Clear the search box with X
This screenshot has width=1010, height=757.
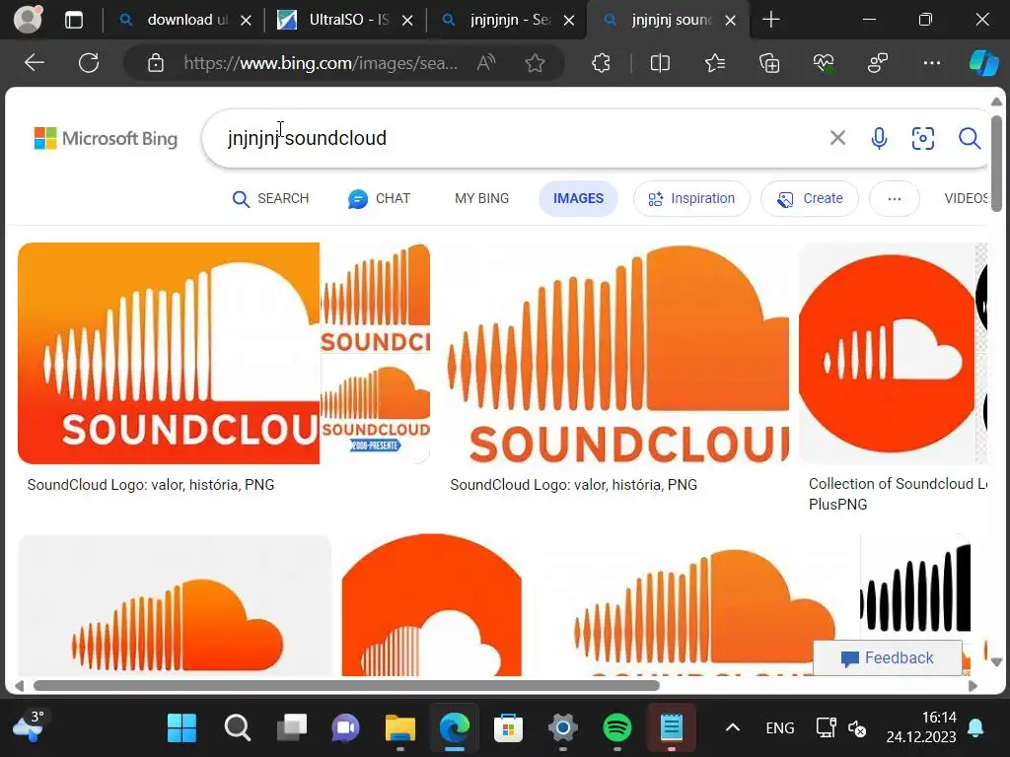click(837, 138)
